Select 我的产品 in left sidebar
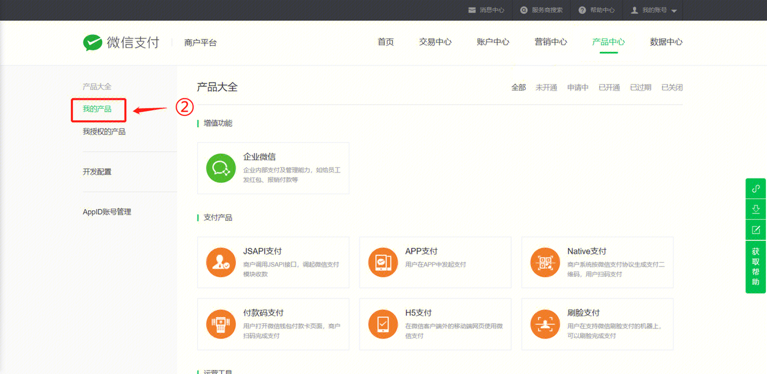 (97, 109)
